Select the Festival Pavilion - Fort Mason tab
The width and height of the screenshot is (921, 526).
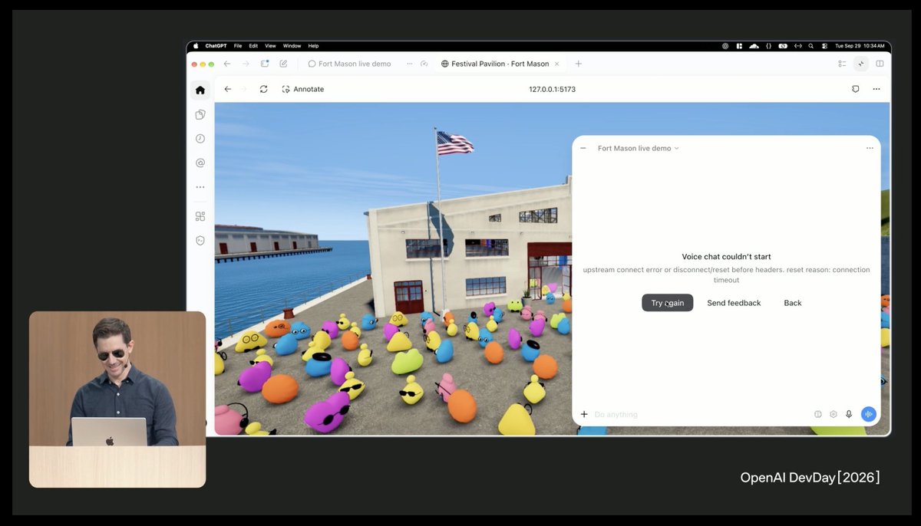click(500, 64)
